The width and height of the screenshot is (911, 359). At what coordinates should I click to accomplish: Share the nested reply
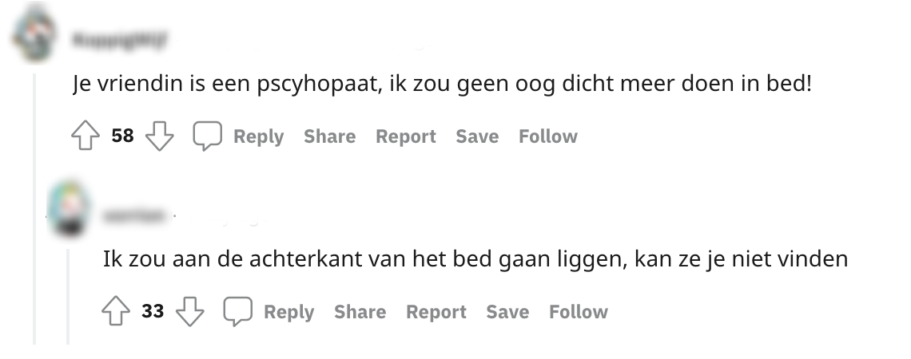[360, 312]
